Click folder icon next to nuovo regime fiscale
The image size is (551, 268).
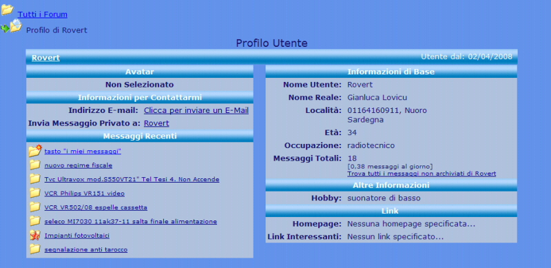(35, 165)
